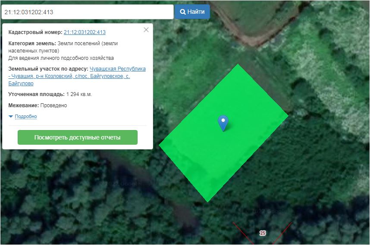
Task: Click the Кадастровый номер label text
Action: [35, 32]
